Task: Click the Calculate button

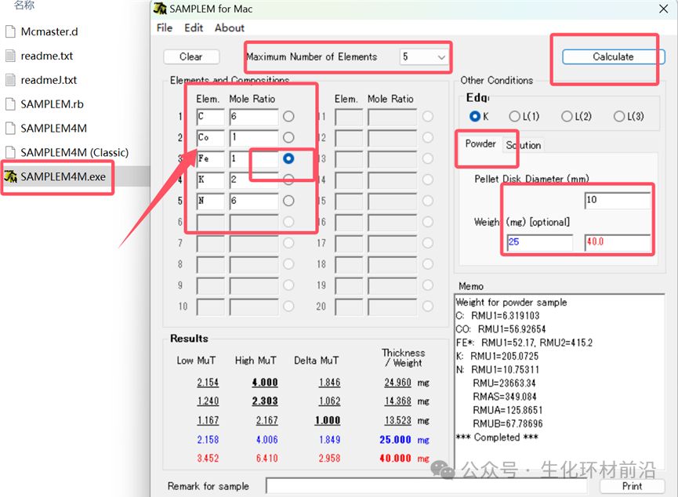Action: point(613,56)
